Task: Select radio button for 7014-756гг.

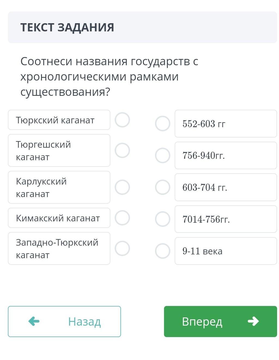Action: (163, 219)
